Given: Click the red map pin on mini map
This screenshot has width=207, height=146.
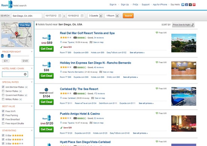Looking at the screenshot, I should pos(16,34).
